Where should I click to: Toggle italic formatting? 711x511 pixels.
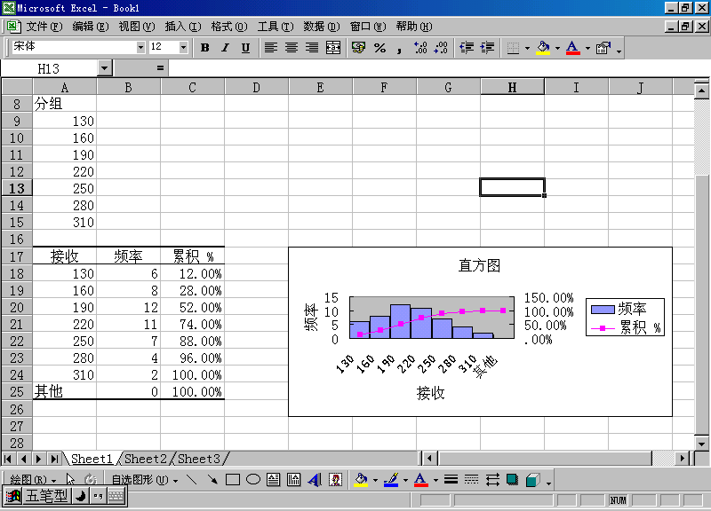(225, 48)
